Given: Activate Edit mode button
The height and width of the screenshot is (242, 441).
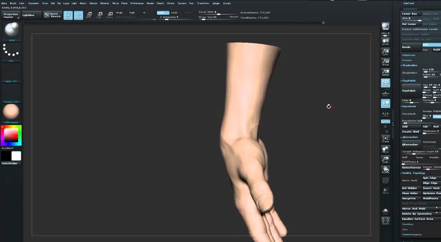Looking at the screenshot, I should [x=68, y=15].
